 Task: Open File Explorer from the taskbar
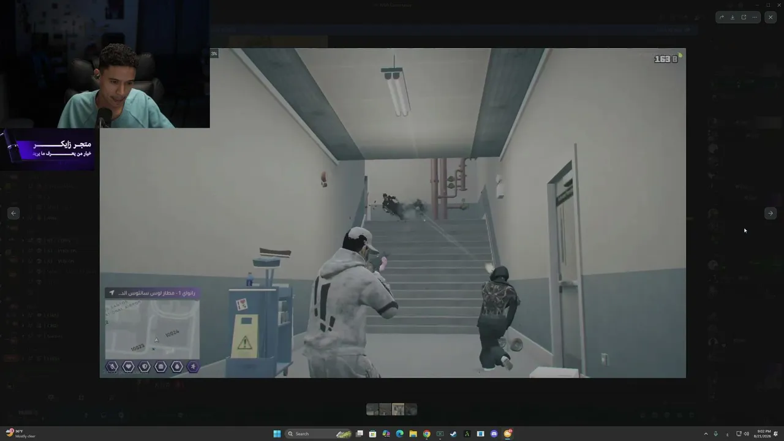coord(413,434)
